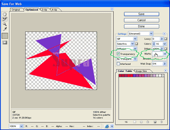Viewport: 170px width, 130px height.
Task: Click the Save button
Action: [141, 14]
